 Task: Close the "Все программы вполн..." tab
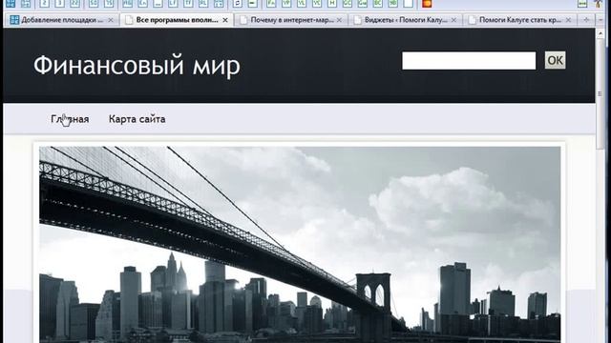pyautogui.click(x=225, y=20)
